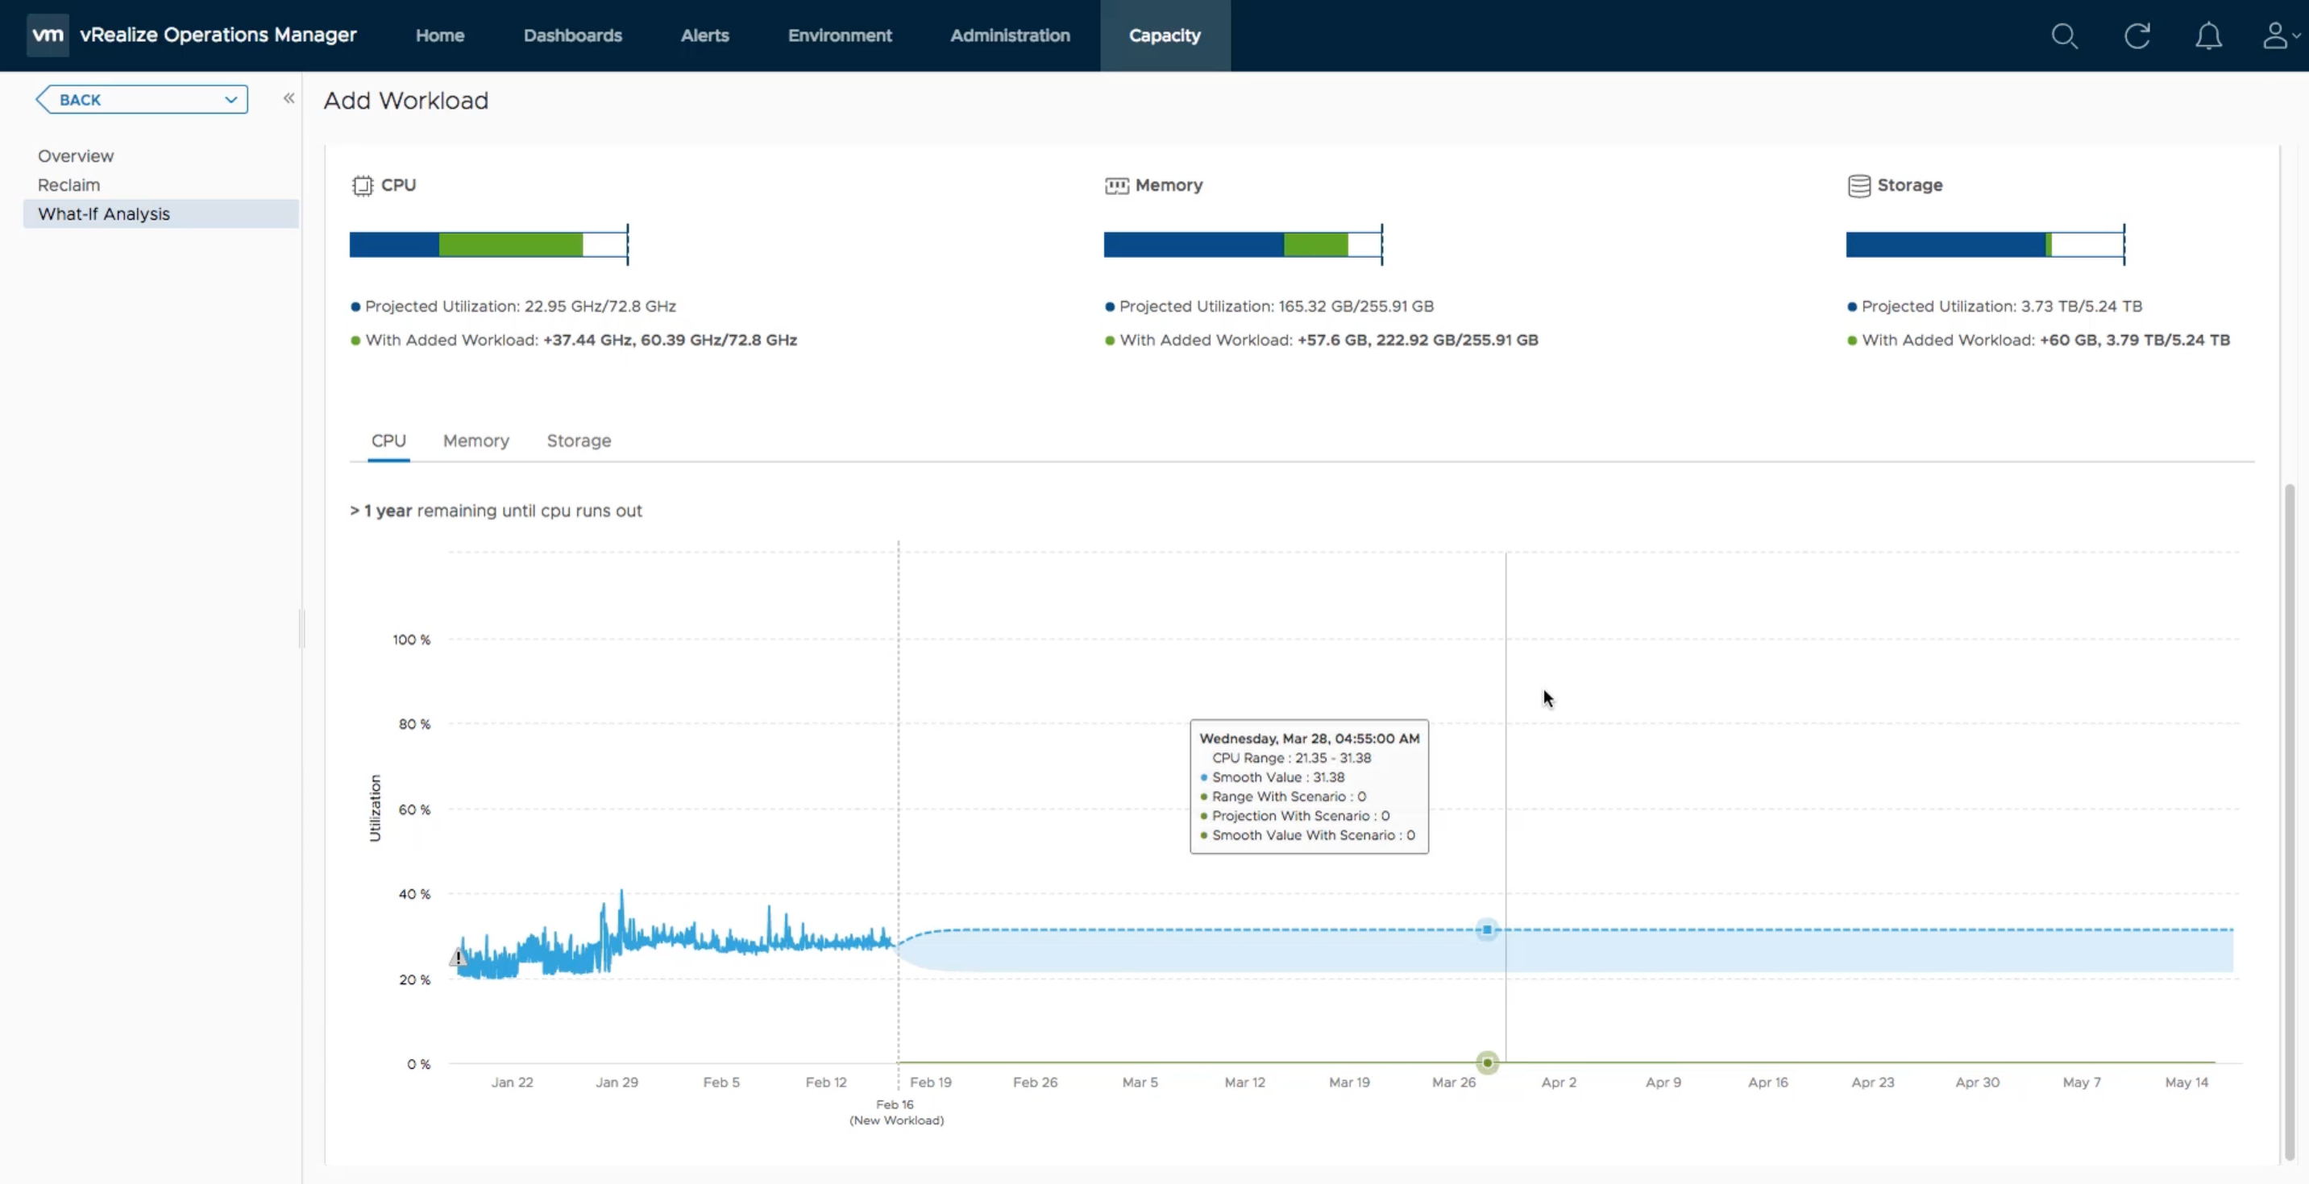Open the Administration menu
This screenshot has height=1184, width=2309.
[x=1010, y=35]
